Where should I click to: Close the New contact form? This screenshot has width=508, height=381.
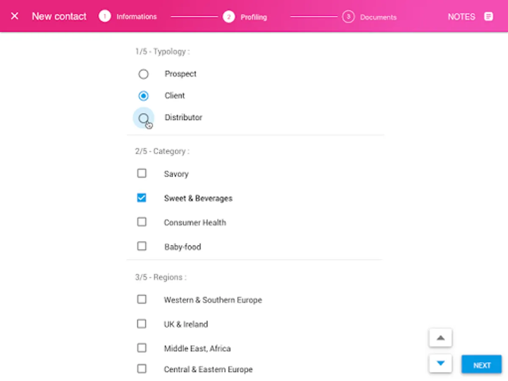pyautogui.click(x=14, y=16)
